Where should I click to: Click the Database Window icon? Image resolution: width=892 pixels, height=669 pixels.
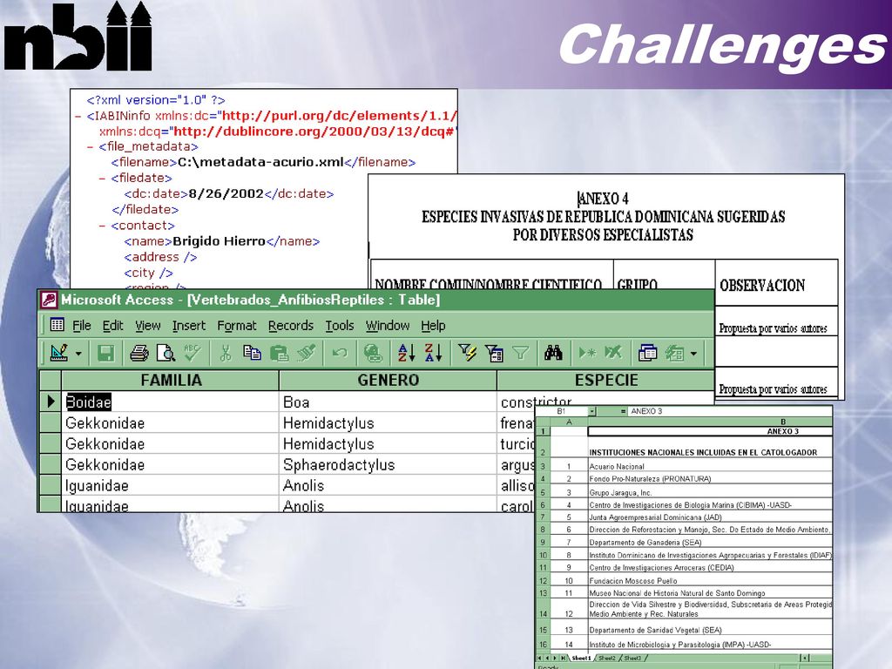click(x=647, y=354)
